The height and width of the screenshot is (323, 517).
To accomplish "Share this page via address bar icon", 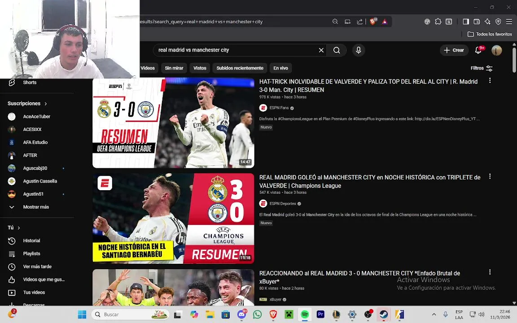I will pyautogui.click(x=360, y=22).
